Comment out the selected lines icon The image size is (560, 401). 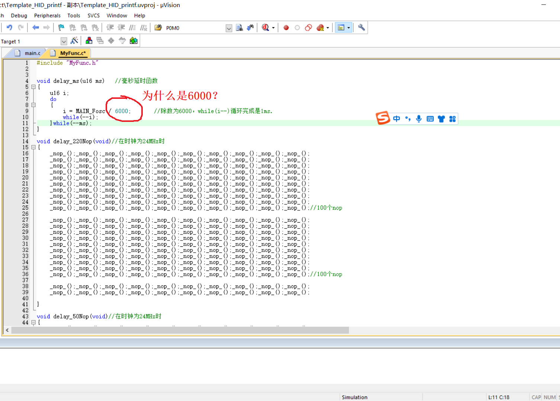(x=132, y=28)
